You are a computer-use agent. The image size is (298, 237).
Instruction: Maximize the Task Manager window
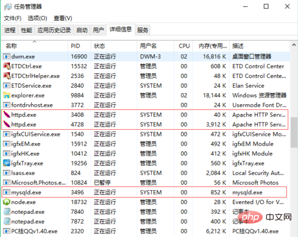[x=266, y=7]
